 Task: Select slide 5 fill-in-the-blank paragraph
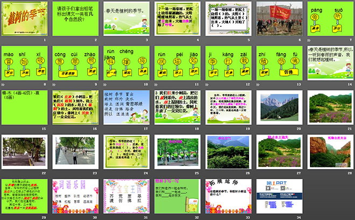pos(229,19)
